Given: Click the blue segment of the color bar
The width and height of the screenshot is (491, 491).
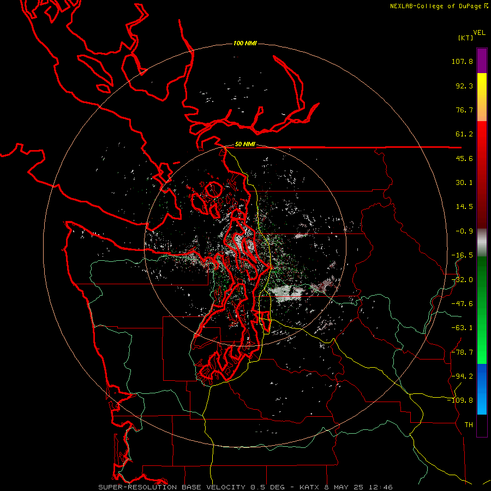Looking at the screenshot, I should tap(482, 389).
